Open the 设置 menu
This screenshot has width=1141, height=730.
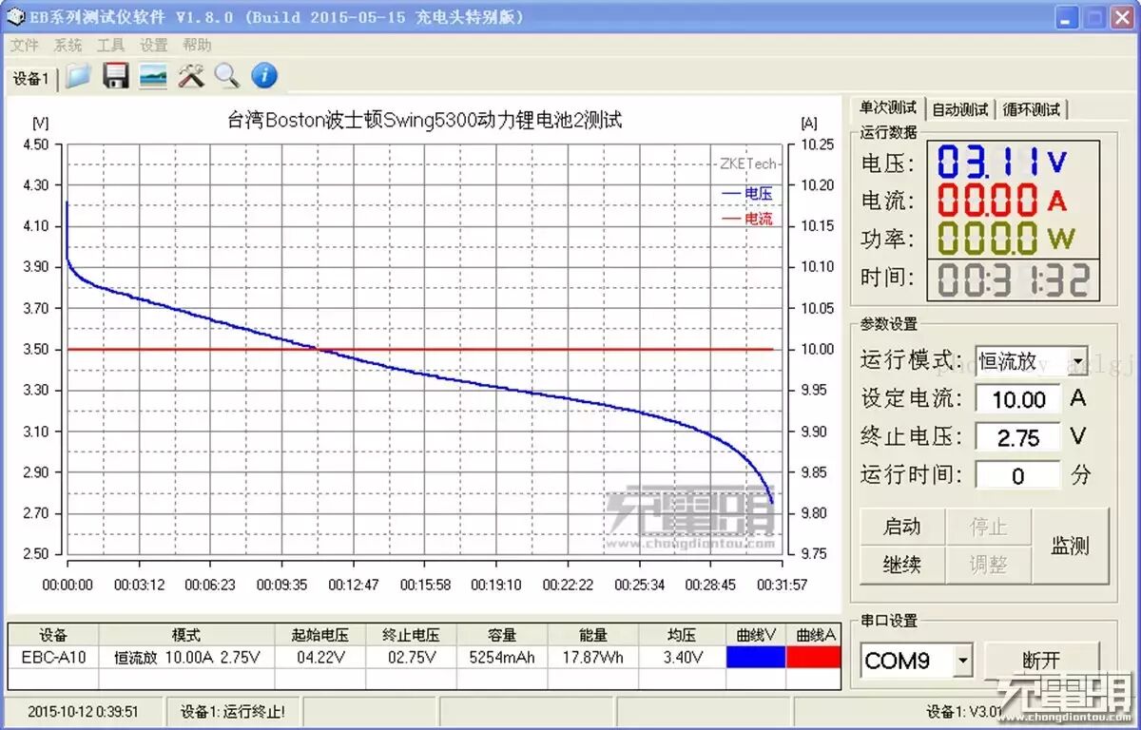(153, 45)
